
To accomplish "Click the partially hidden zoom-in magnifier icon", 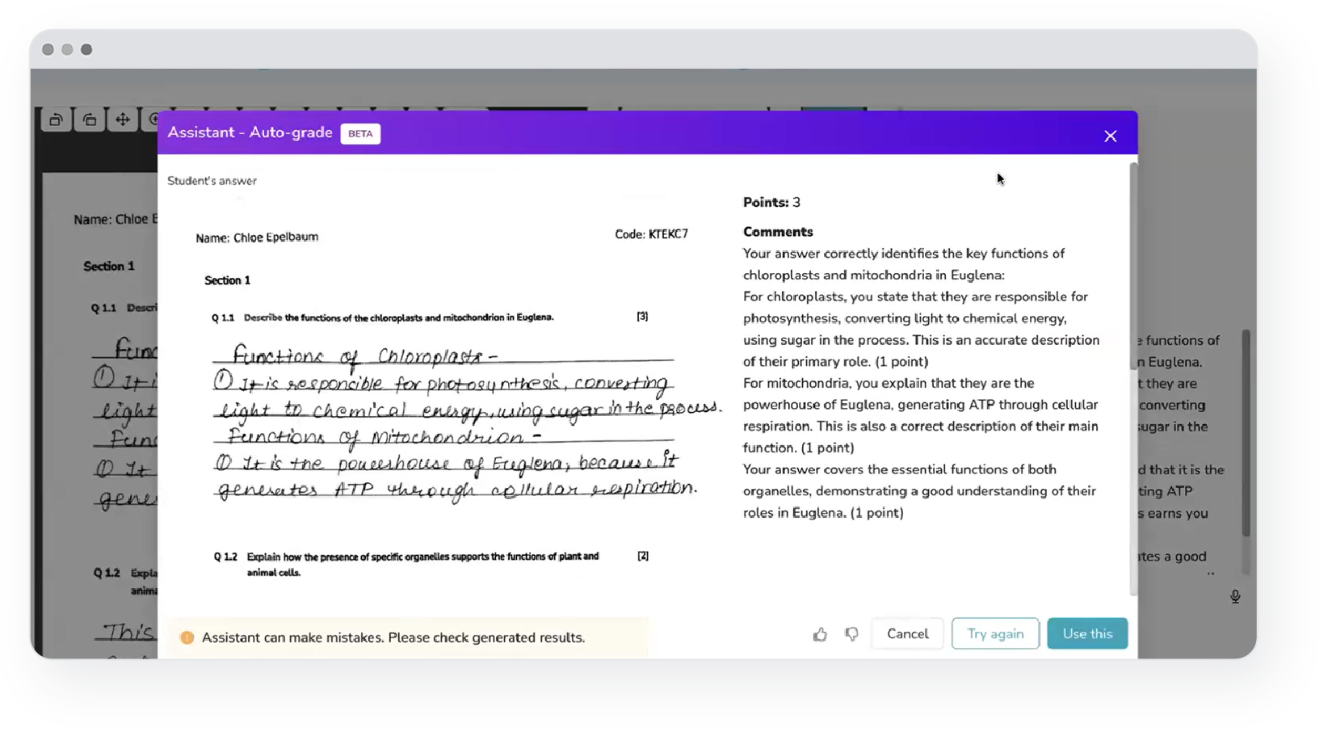I will 151,120.
